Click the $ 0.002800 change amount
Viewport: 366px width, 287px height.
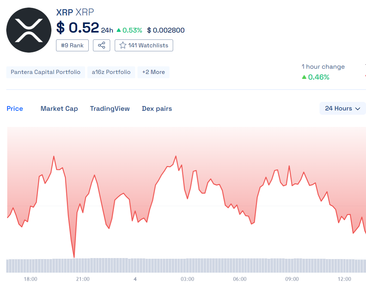166,30
